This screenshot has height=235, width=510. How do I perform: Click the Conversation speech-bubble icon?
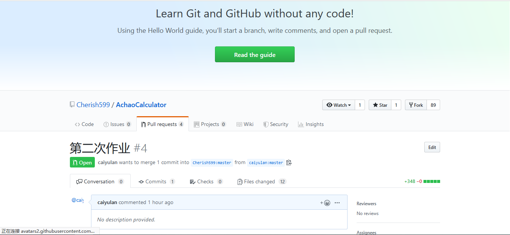pos(79,182)
